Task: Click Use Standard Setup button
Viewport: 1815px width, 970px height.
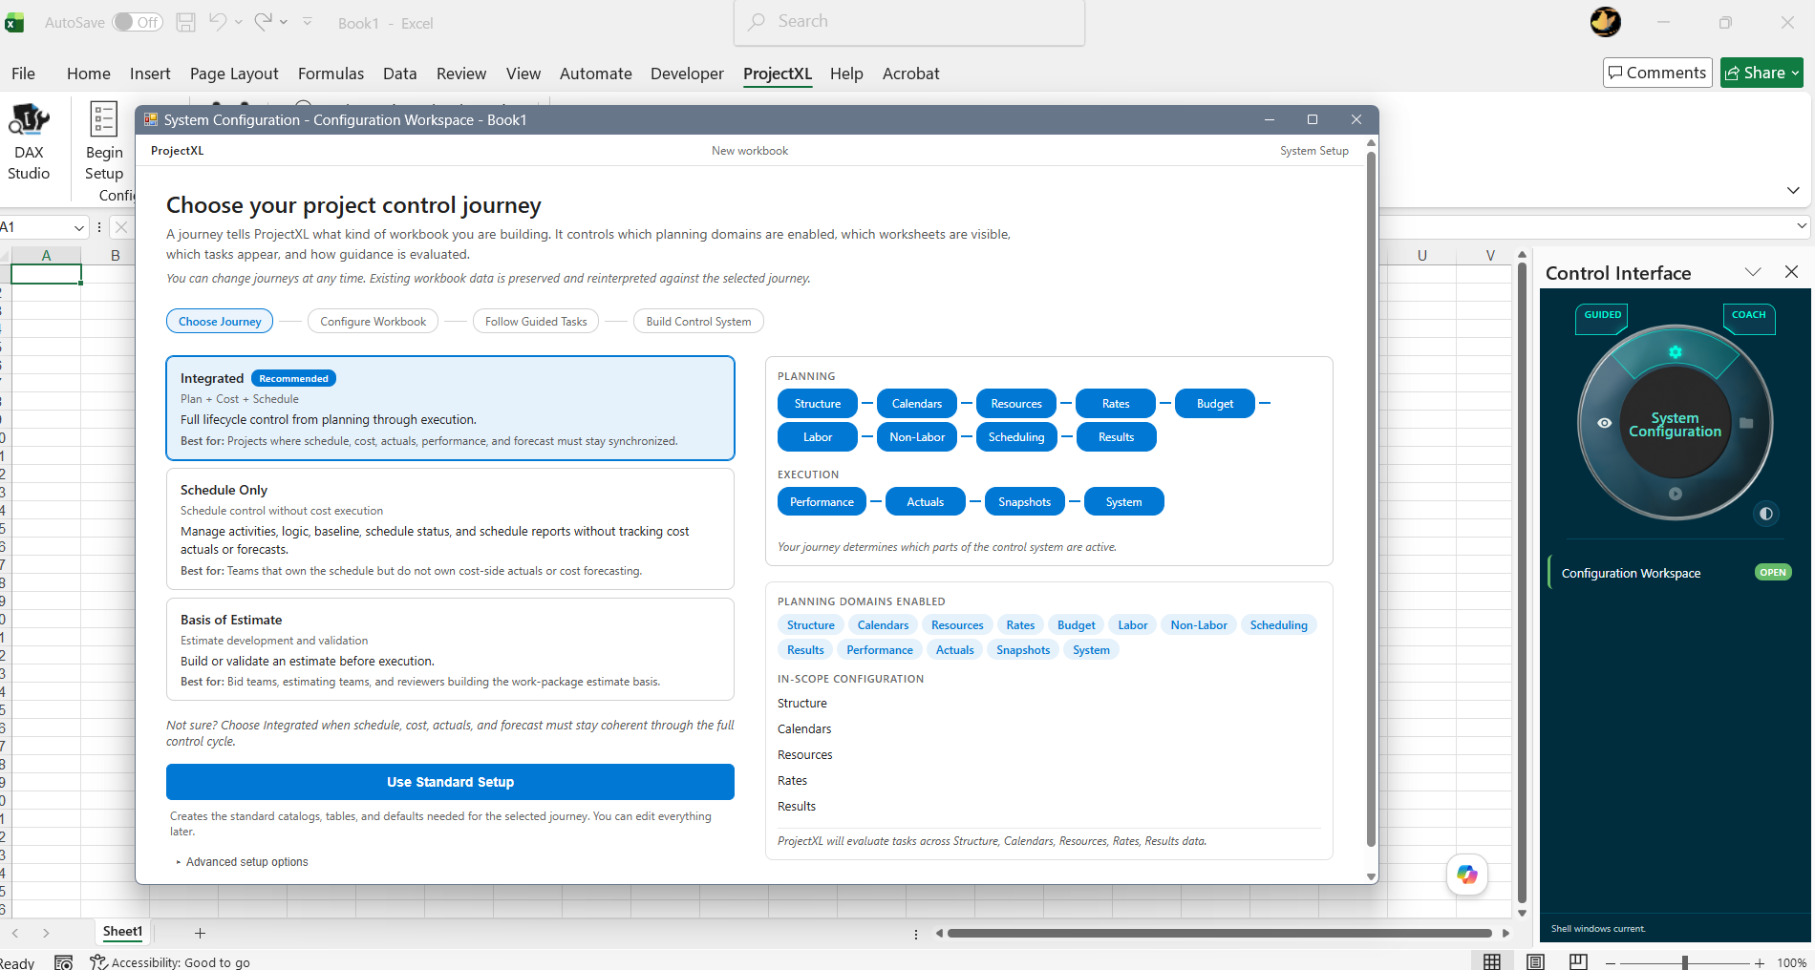Action: point(450,782)
